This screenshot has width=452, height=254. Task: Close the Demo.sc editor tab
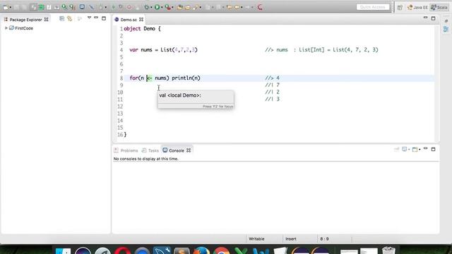click(x=141, y=20)
